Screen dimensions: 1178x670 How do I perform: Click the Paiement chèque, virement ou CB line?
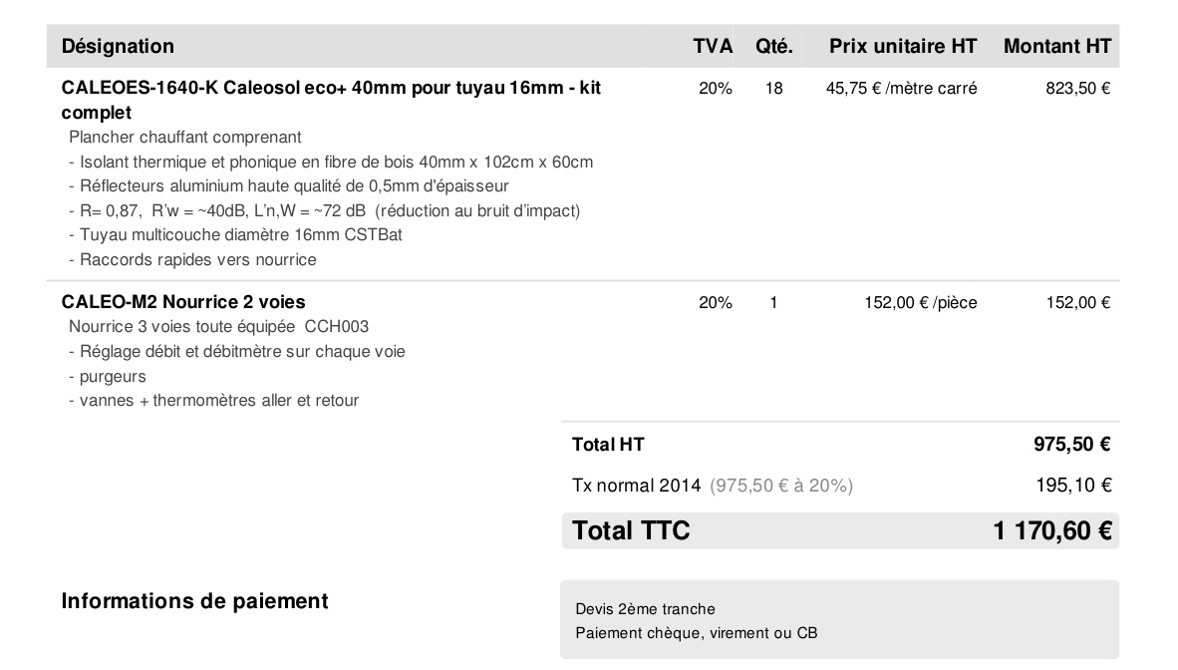697,633
